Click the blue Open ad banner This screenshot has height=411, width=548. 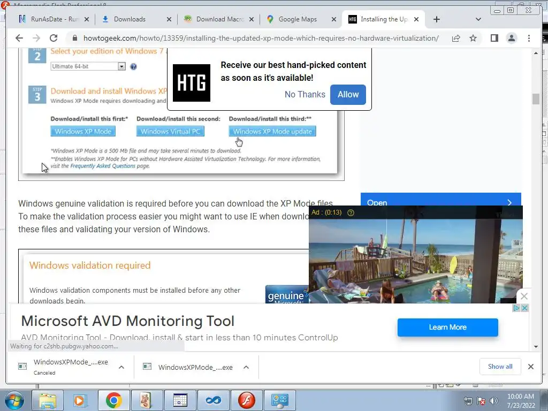tap(441, 199)
